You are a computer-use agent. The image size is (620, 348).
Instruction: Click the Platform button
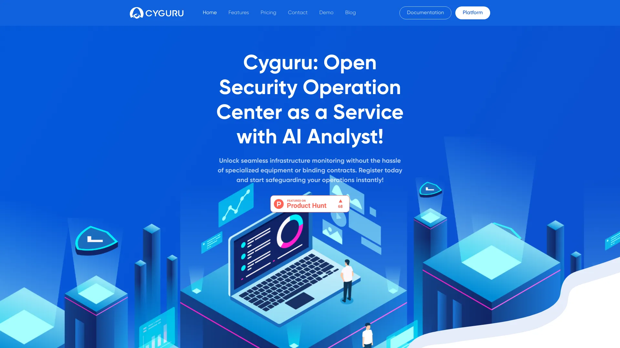pos(473,12)
